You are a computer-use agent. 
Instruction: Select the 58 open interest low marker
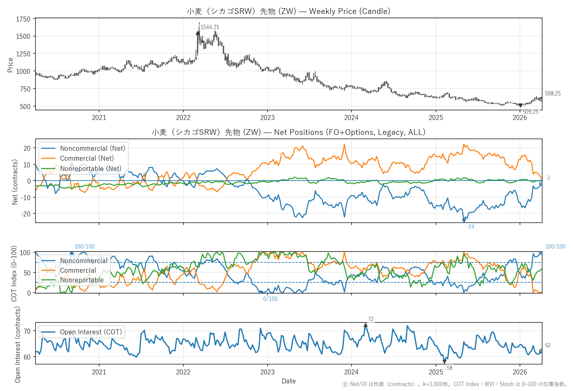tap(444, 362)
